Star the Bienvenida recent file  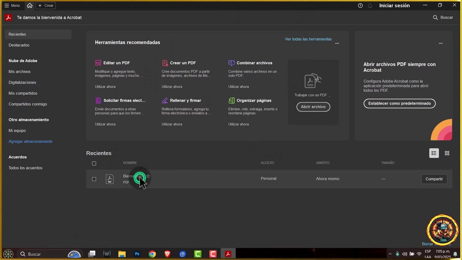[148, 176]
